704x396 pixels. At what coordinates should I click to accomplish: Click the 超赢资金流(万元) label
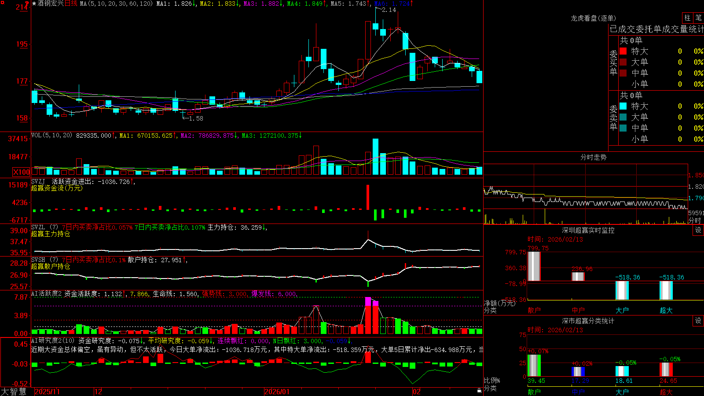point(57,188)
